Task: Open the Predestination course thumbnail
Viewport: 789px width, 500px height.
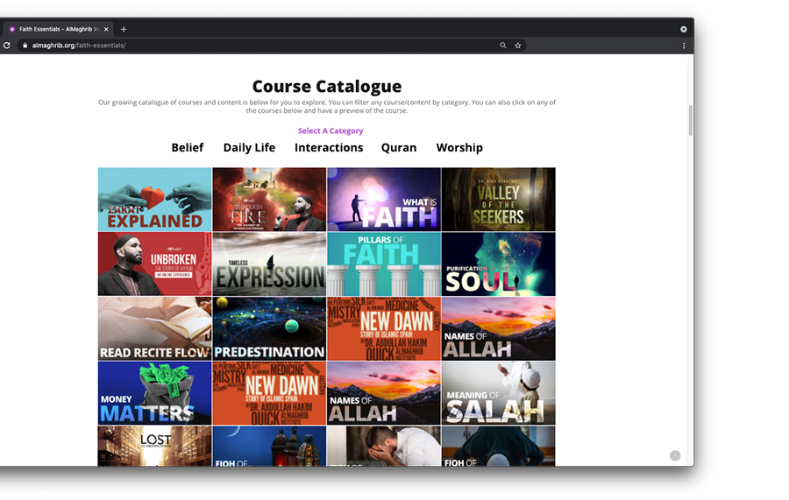Action: (269, 328)
